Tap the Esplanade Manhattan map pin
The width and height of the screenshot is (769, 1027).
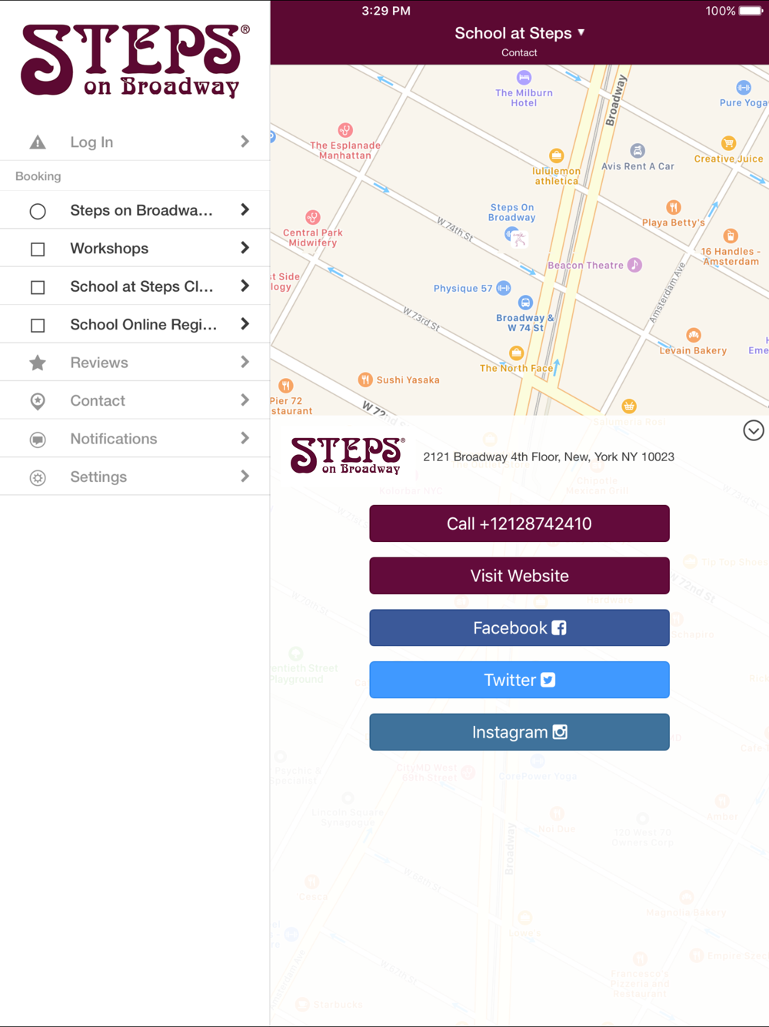coord(345,130)
